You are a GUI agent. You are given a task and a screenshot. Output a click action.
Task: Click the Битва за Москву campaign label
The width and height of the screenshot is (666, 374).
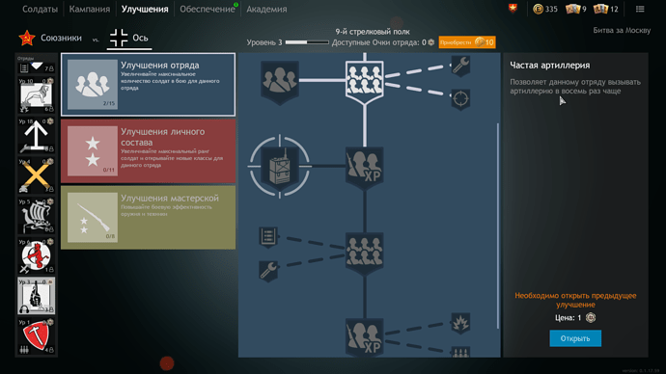622,30
